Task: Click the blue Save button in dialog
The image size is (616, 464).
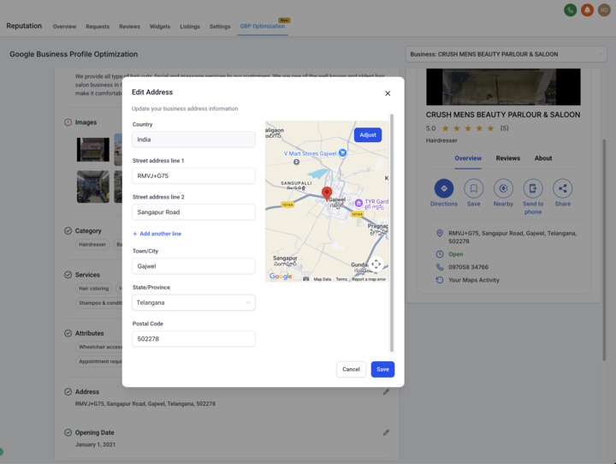Action: pos(382,369)
